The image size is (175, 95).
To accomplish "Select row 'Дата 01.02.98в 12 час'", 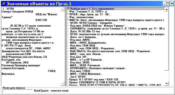I will 116,31.
